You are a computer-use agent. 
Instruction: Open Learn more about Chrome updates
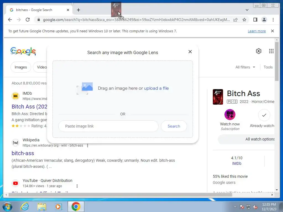click(x=257, y=31)
